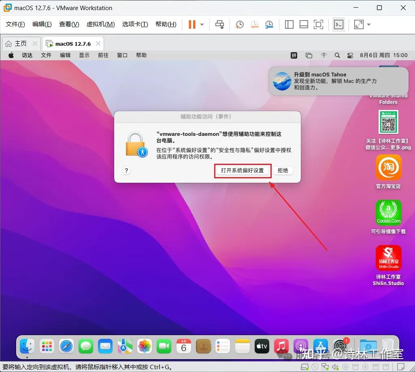This screenshot has width=415, height=372.
Task: Open the 虚拟机(M) menu
Action: [x=100, y=24]
